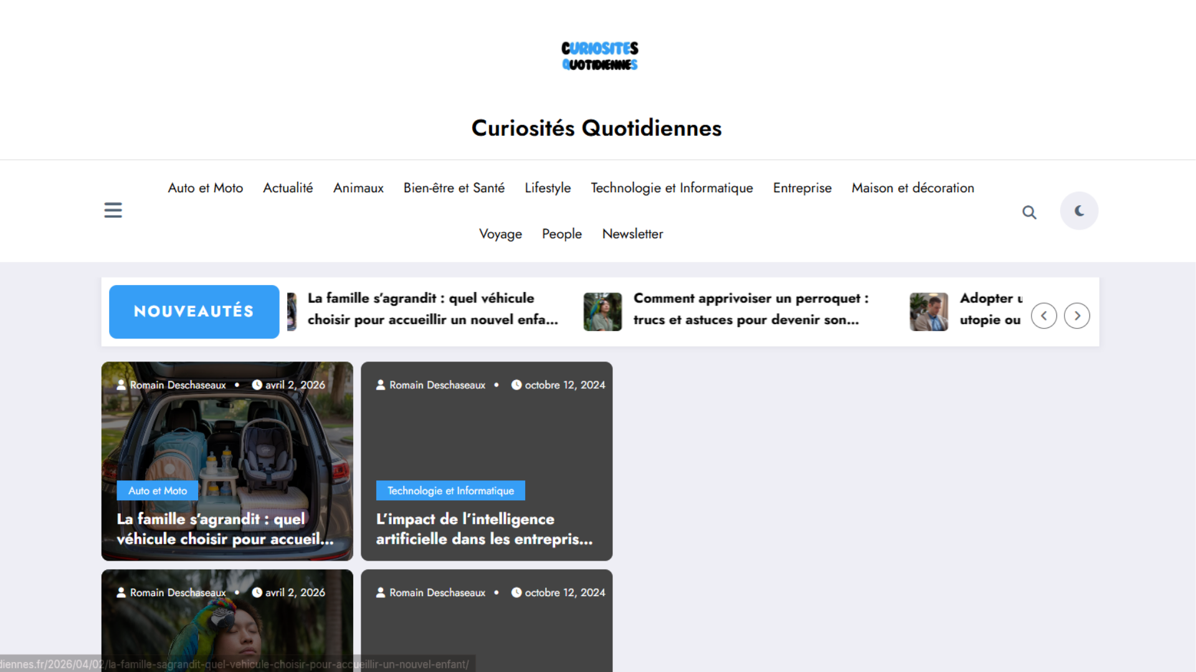Open Technologie et Informatique menu item
This screenshot has width=1196, height=672.
point(672,188)
